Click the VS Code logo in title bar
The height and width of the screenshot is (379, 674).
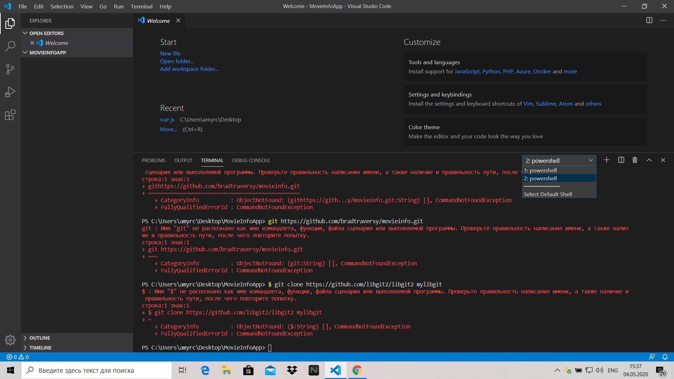point(7,6)
